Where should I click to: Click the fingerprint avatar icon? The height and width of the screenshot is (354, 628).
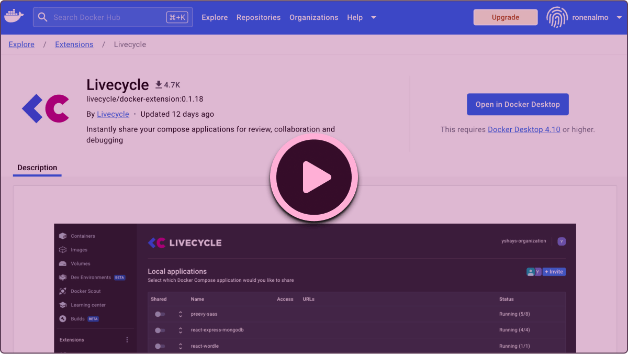pos(557,17)
